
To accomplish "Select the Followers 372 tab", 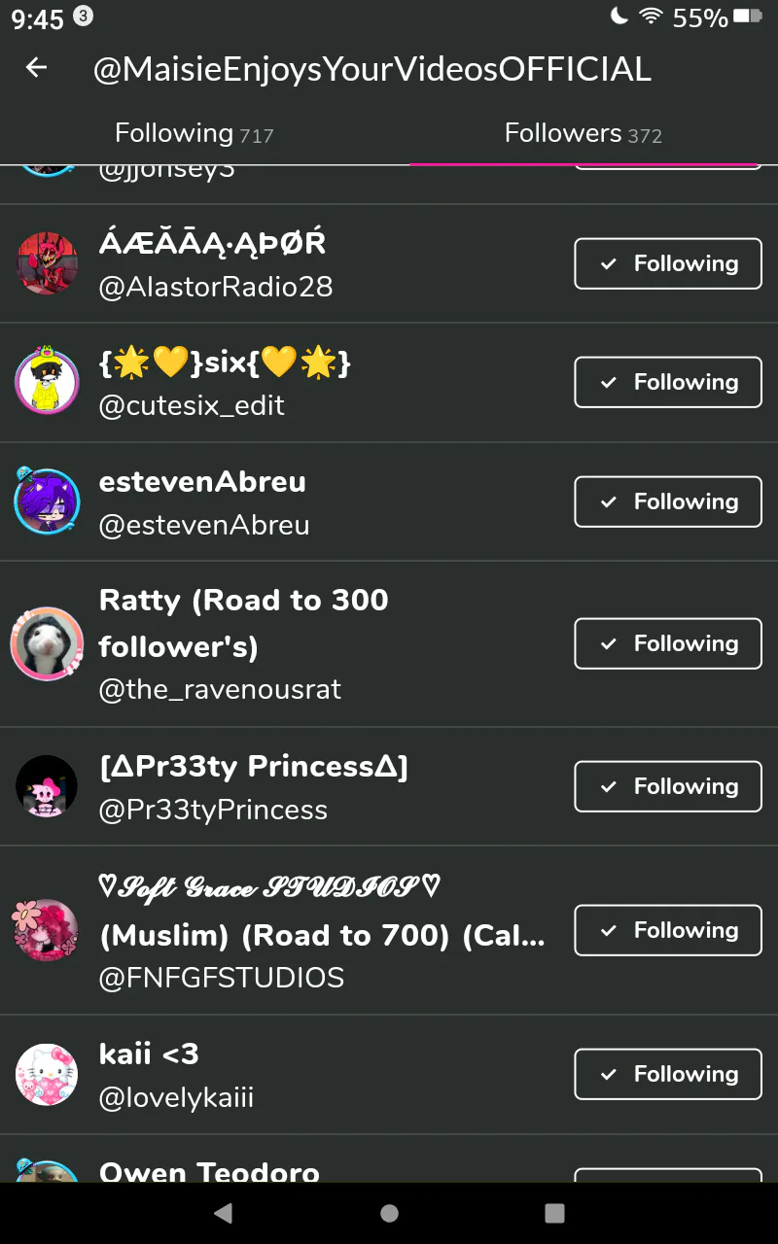I will pos(583,133).
